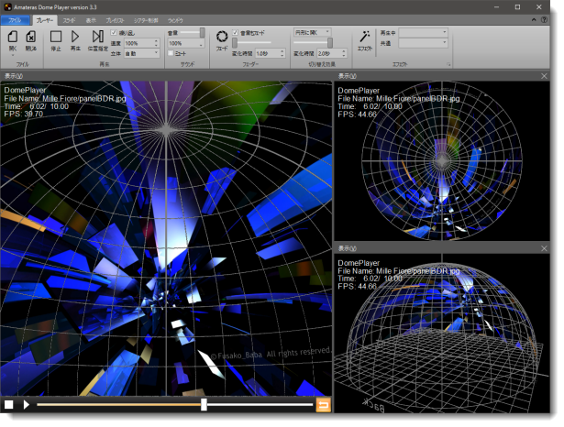Collapse the ribbon with the caret icon
This screenshot has height=427, width=564.
(x=534, y=20)
